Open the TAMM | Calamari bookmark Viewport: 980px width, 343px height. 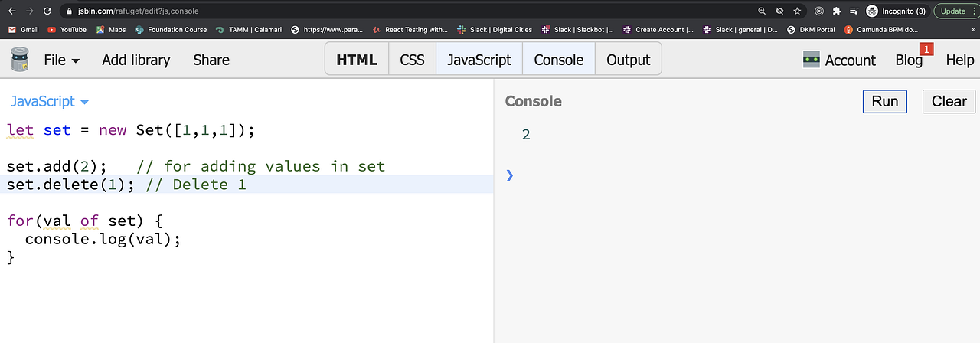(x=249, y=30)
